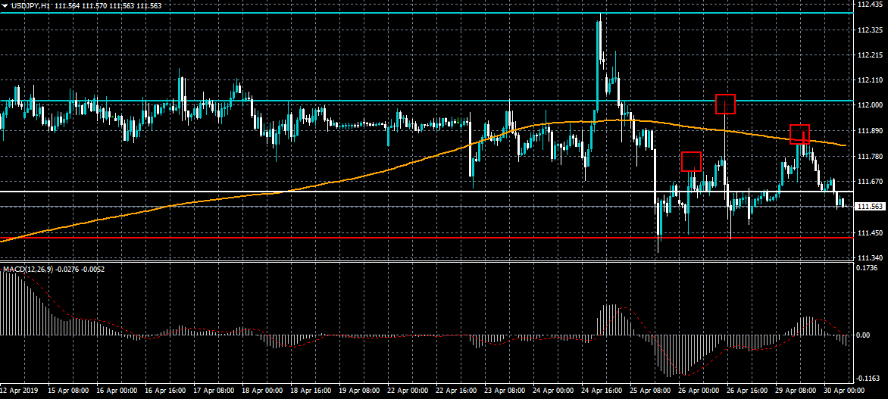
Task: Click the 18 Apr 00:00 time label
Action: click(261, 391)
